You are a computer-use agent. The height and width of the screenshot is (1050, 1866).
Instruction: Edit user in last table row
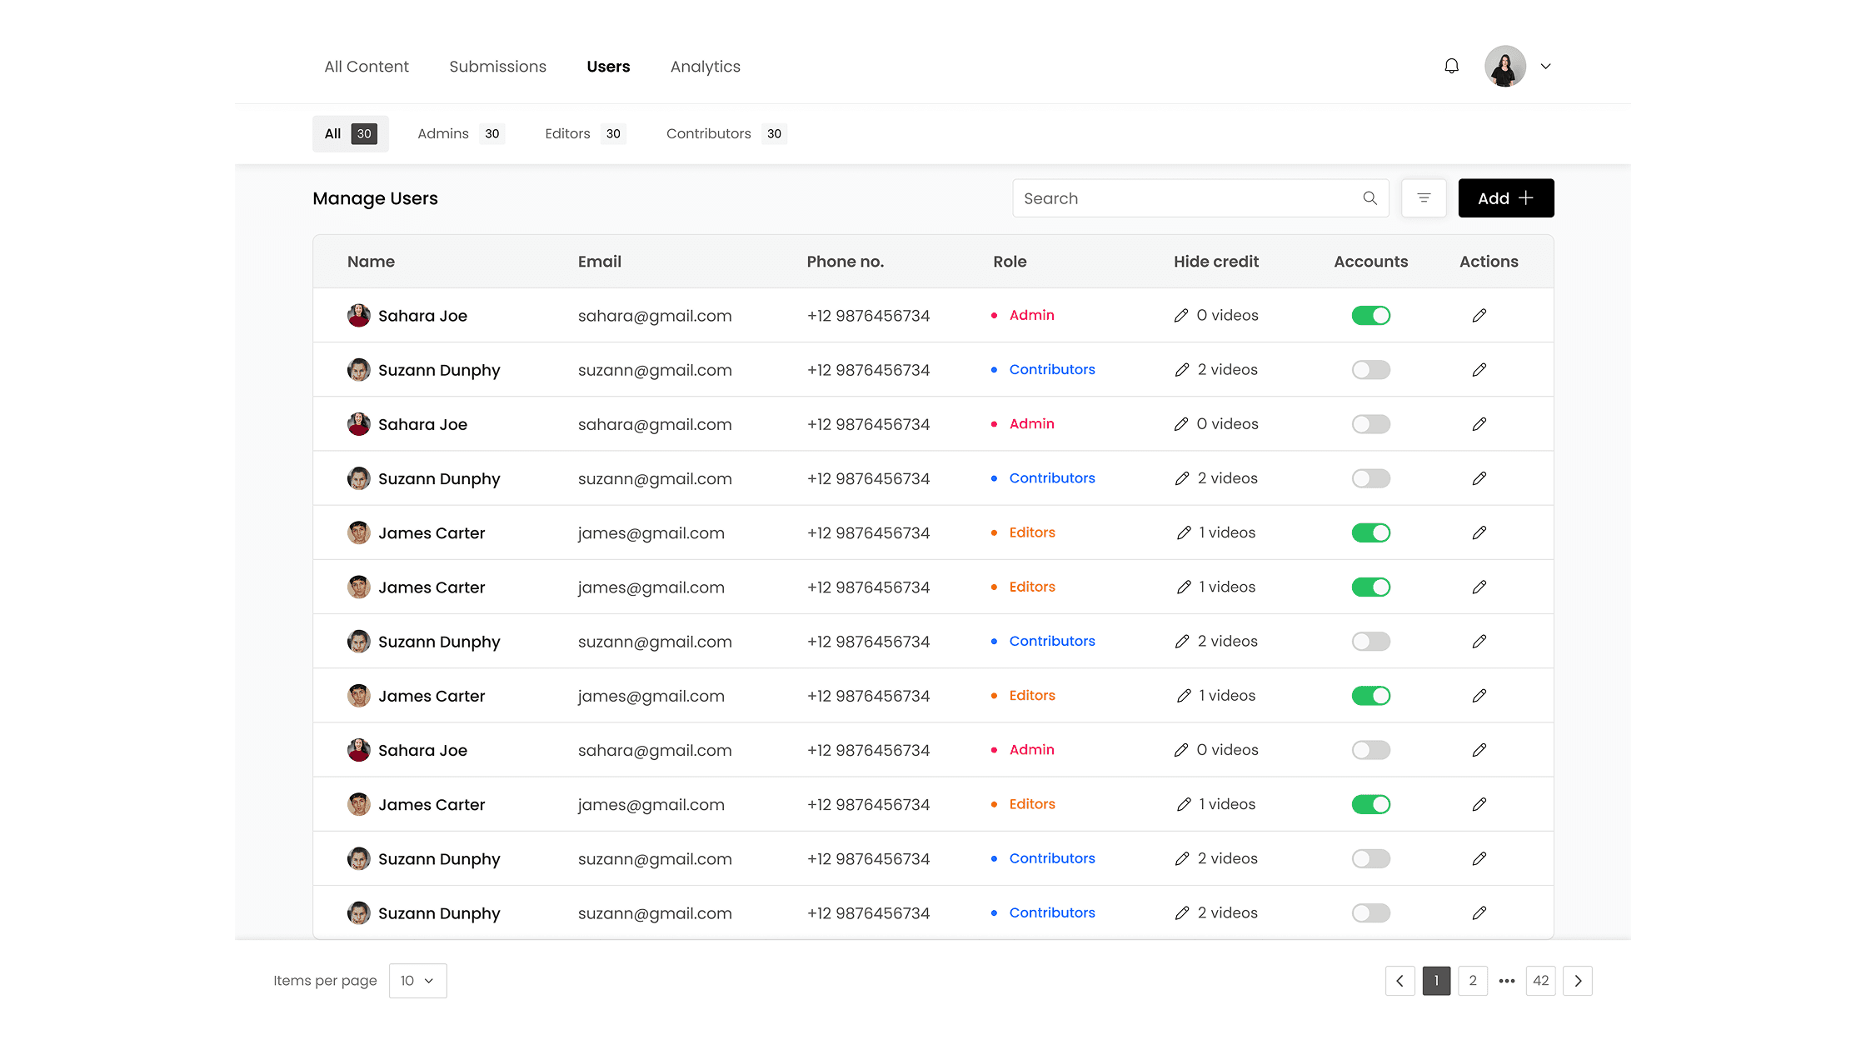[x=1479, y=913]
